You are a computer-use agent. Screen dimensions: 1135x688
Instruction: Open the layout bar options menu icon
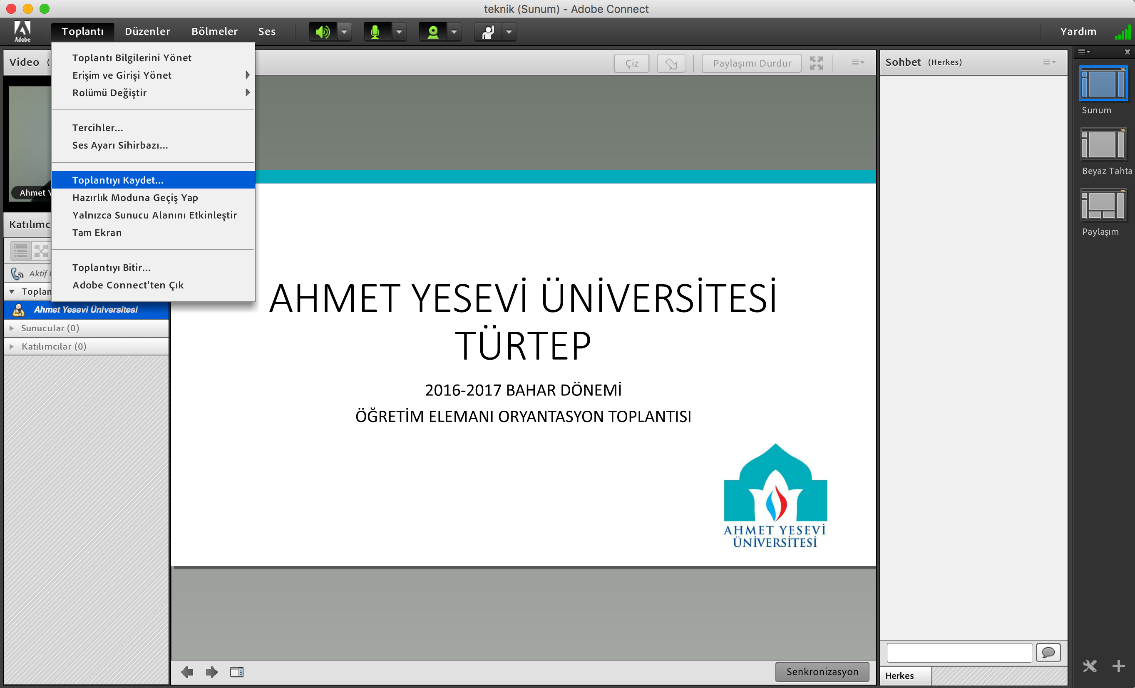(x=1083, y=52)
